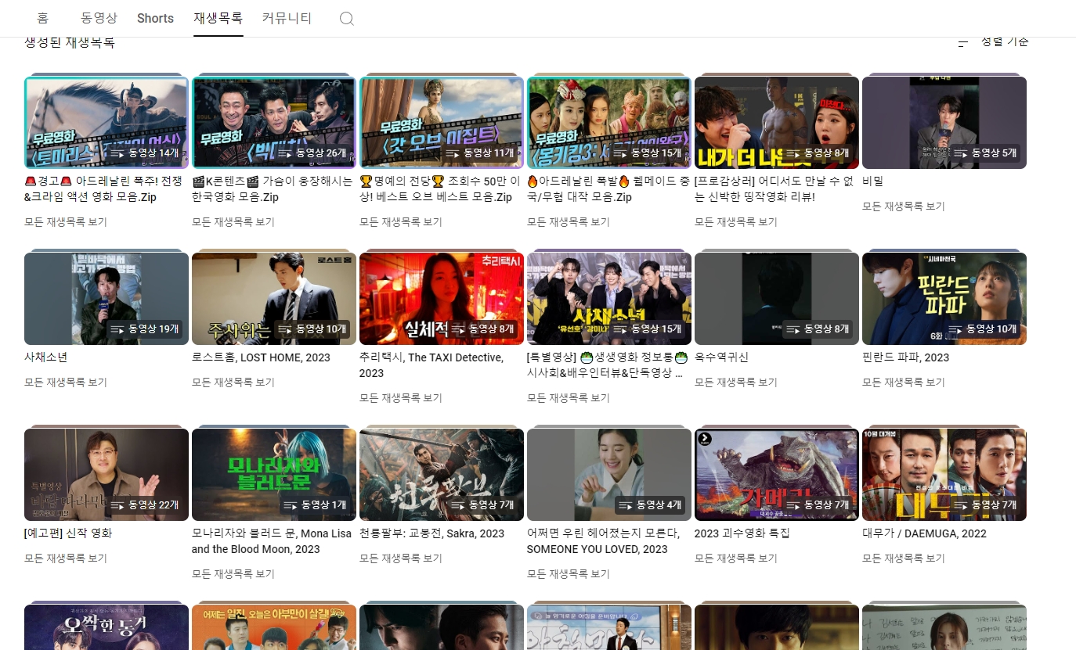Open the [예고편] 신작 영화 title

click(x=68, y=533)
